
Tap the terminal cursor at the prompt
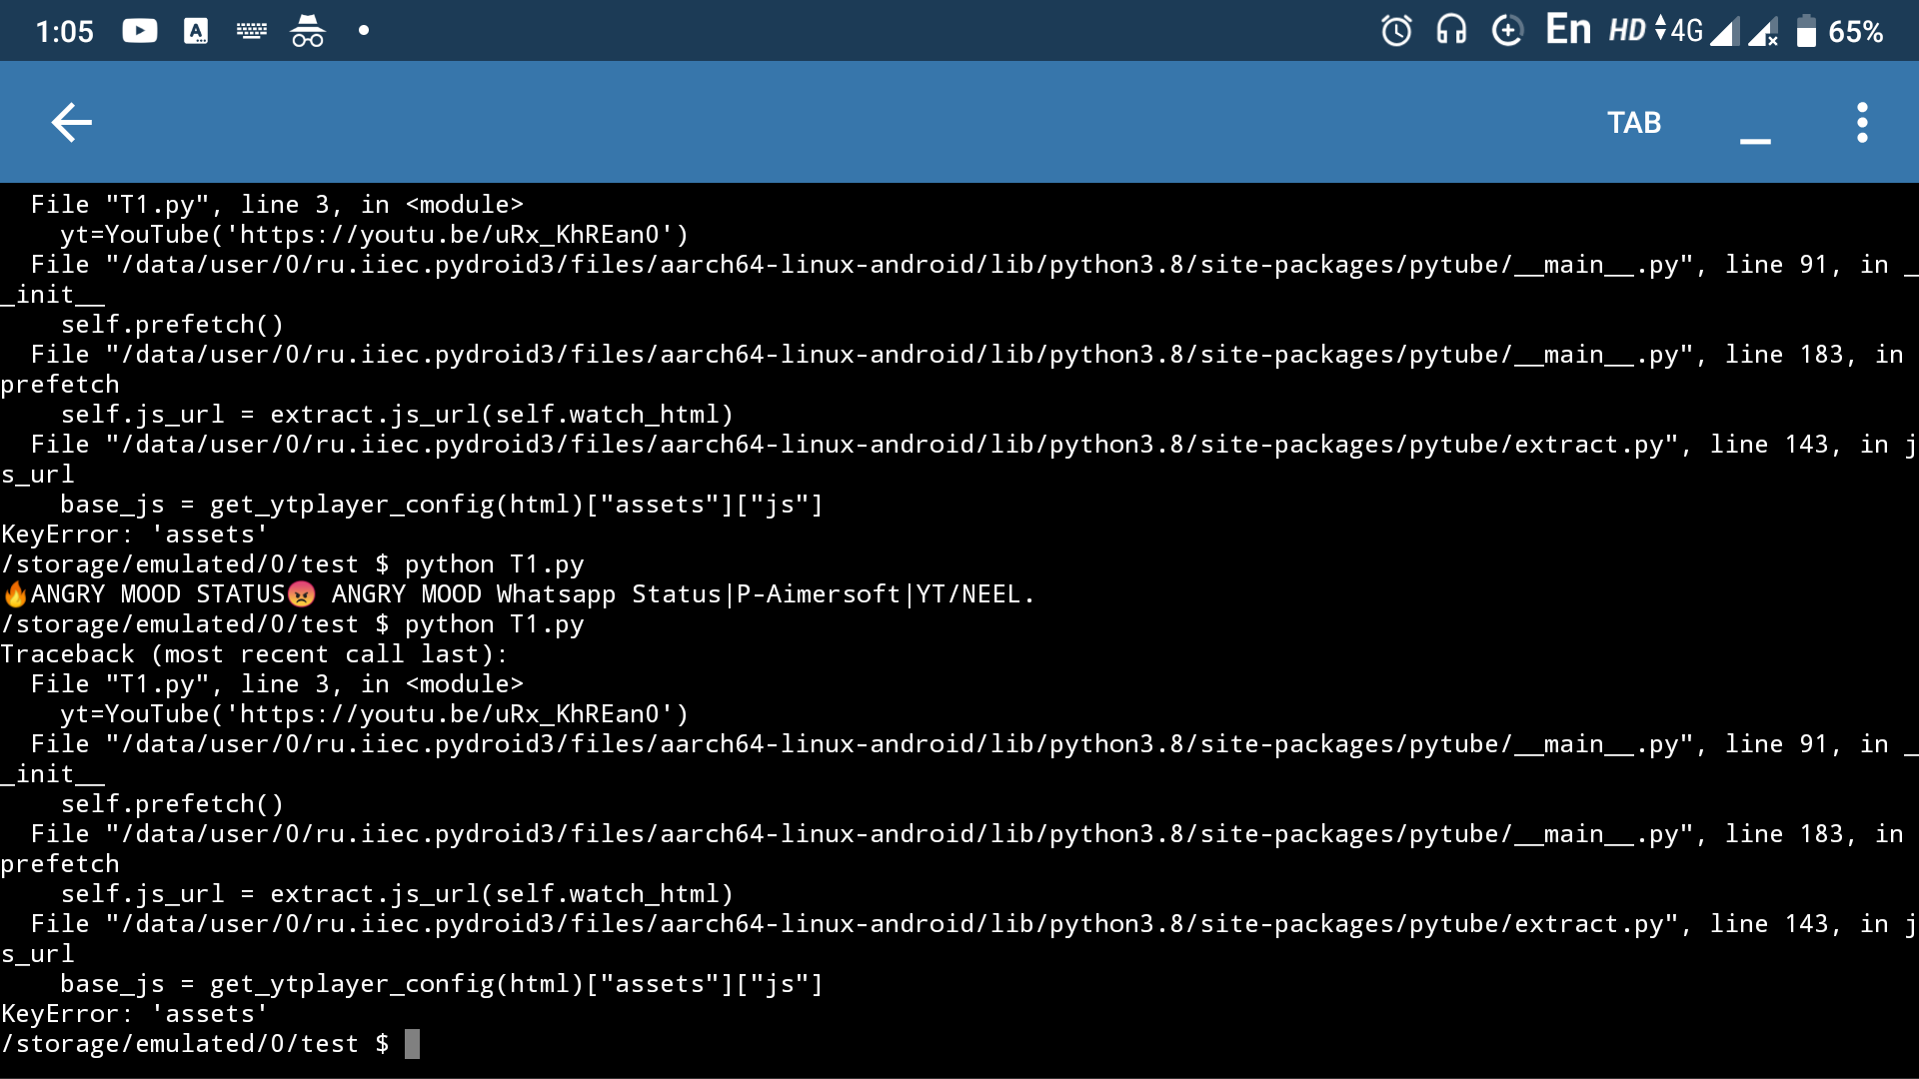click(413, 1043)
